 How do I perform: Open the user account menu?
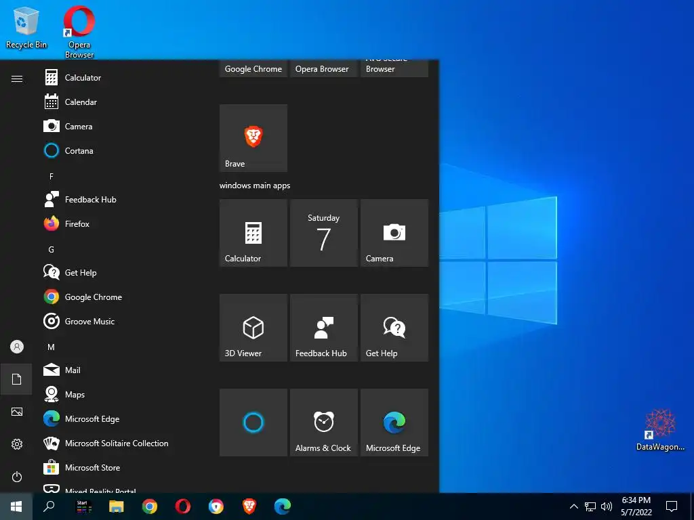tap(17, 347)
